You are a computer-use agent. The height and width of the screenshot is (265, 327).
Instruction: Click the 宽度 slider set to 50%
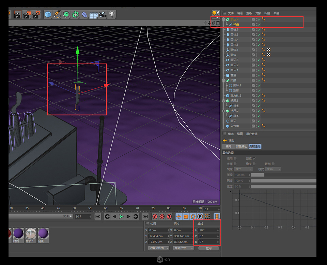pos(283,186)
